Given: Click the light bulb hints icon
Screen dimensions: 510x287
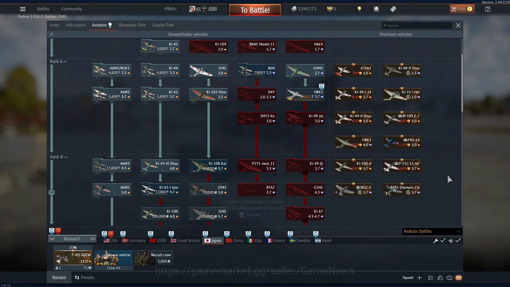Looking at the screenshot, I should click(359, 9).
